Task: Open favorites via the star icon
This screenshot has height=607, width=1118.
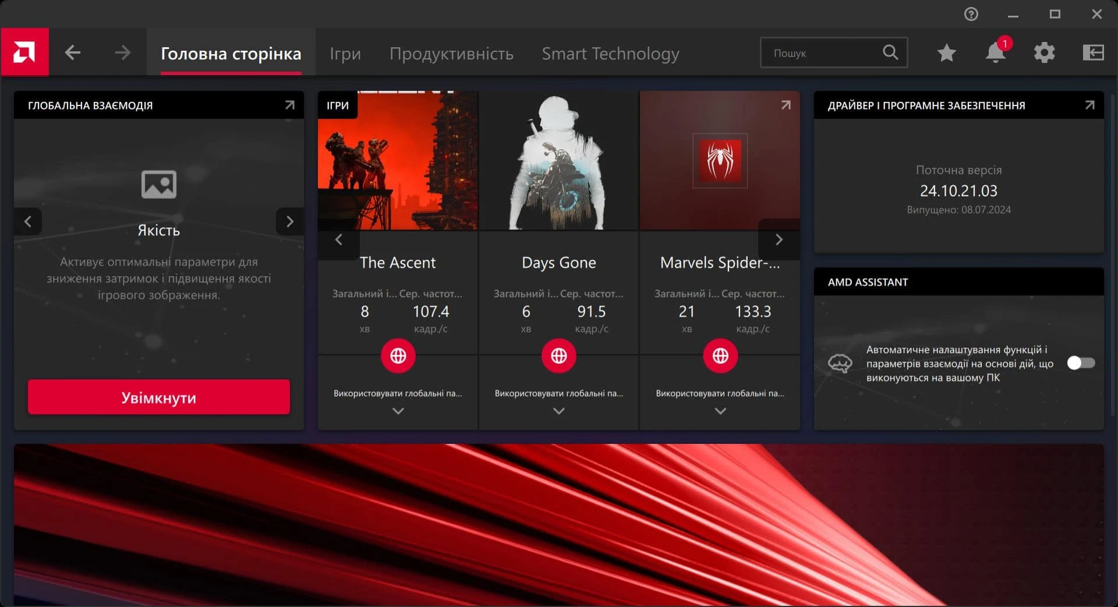Action: click(947, 53)
